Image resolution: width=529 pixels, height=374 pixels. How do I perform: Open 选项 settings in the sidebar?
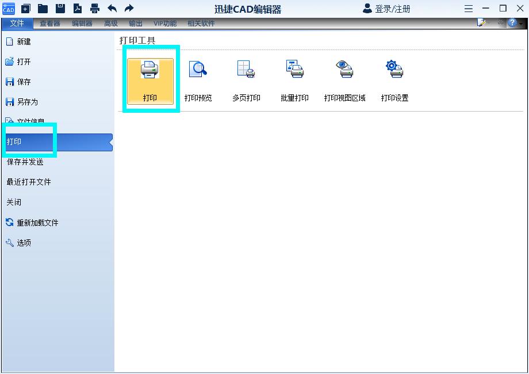(18, 243)
